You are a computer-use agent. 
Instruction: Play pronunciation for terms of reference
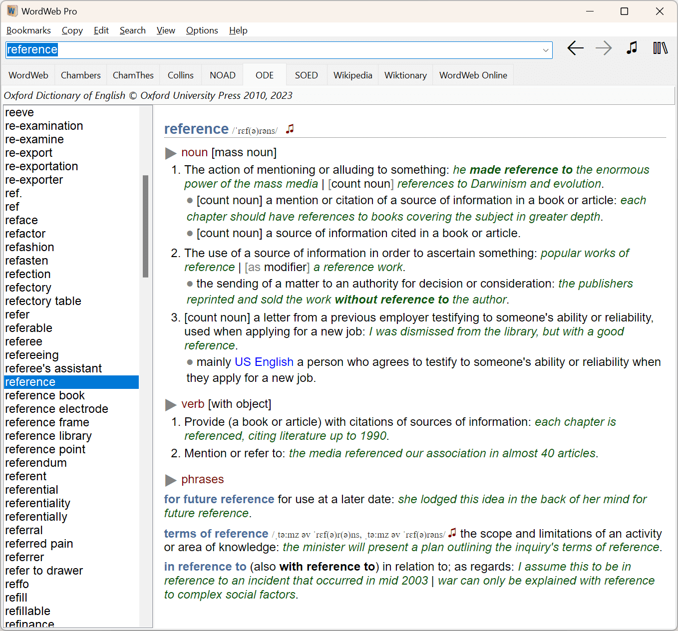[452, 533]
